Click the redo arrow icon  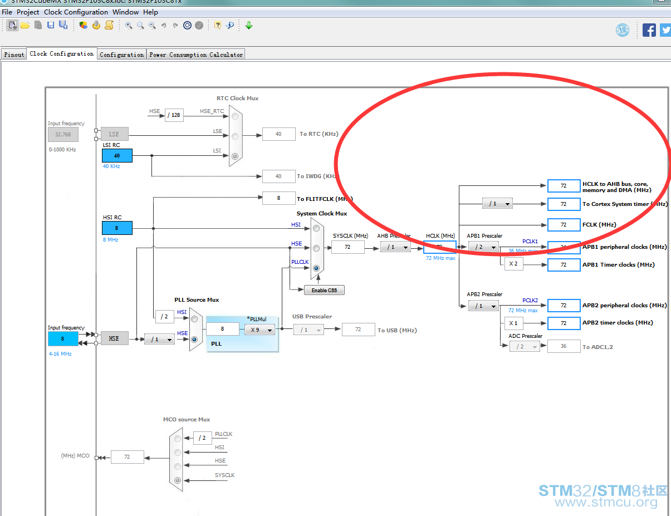175,26
